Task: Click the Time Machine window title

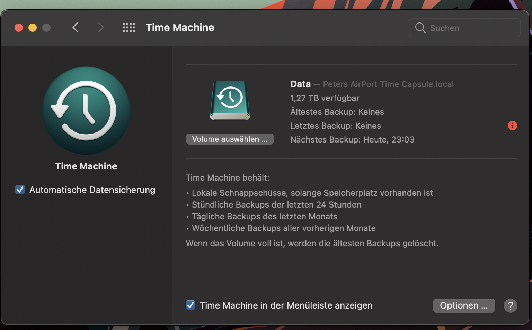Action: [180, 28]
